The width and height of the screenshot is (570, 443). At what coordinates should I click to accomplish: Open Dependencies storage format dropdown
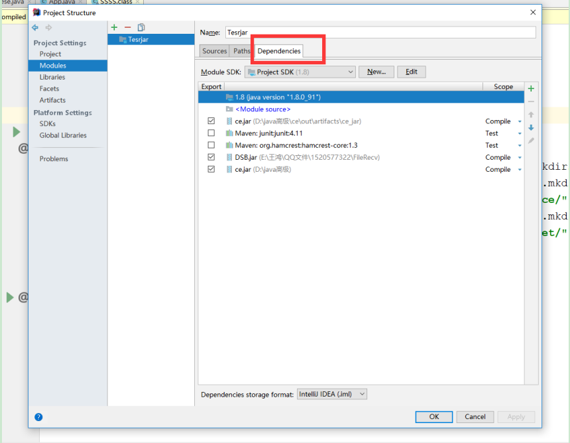tap(332, 395)
